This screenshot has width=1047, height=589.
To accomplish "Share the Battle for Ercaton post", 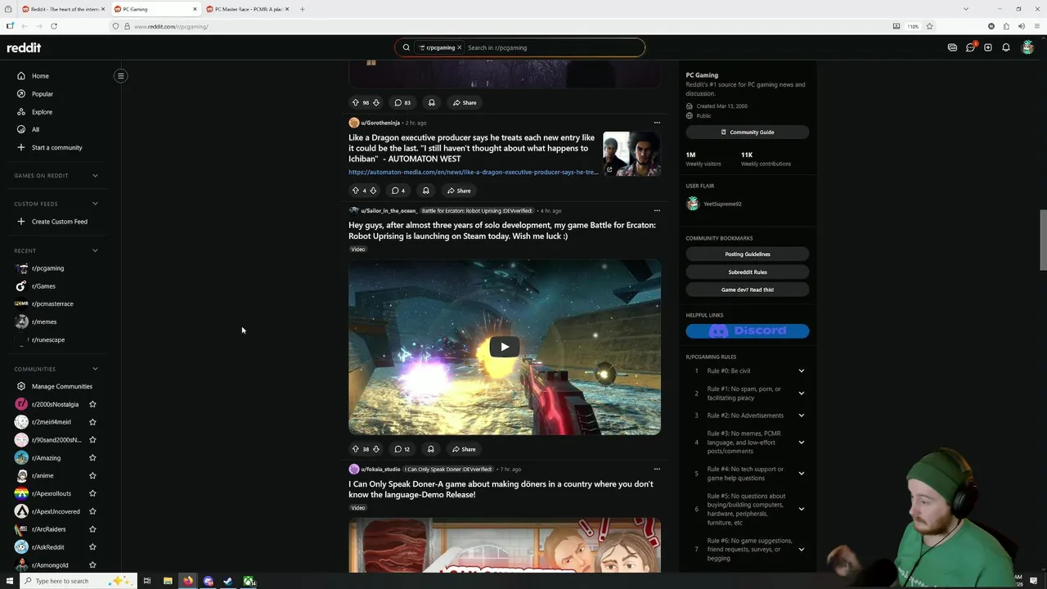I will coord(463,449).
